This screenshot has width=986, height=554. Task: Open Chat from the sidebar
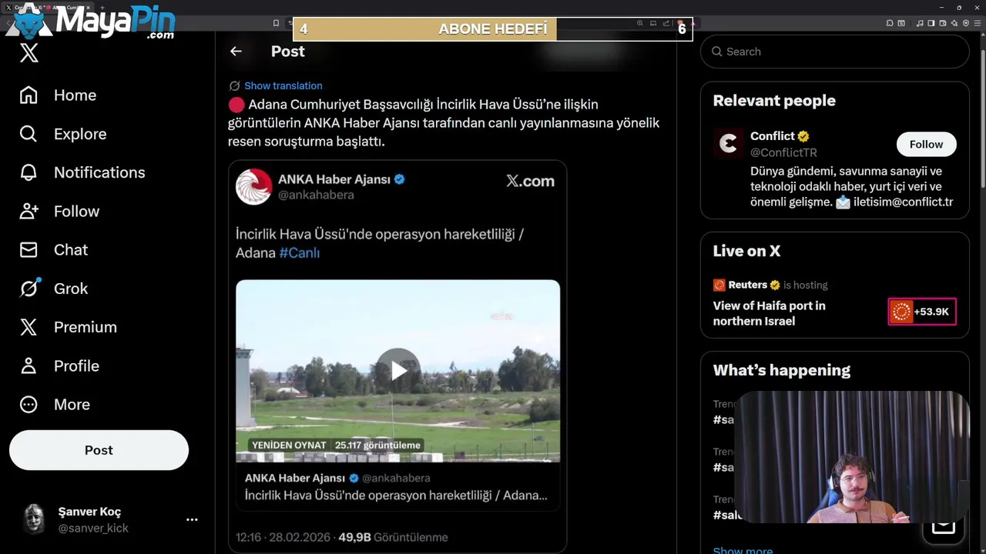pos(53,249)
